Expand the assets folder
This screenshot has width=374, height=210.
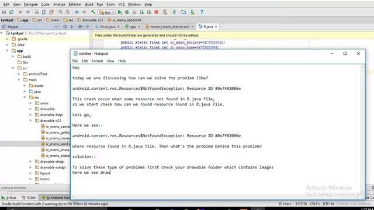[25, 86]
